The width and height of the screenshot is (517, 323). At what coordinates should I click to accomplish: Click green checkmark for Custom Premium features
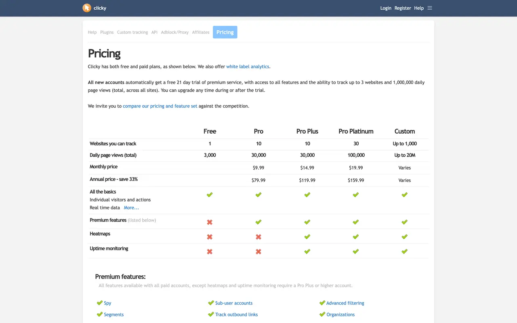pyautogui.click(x=405, y=222)
